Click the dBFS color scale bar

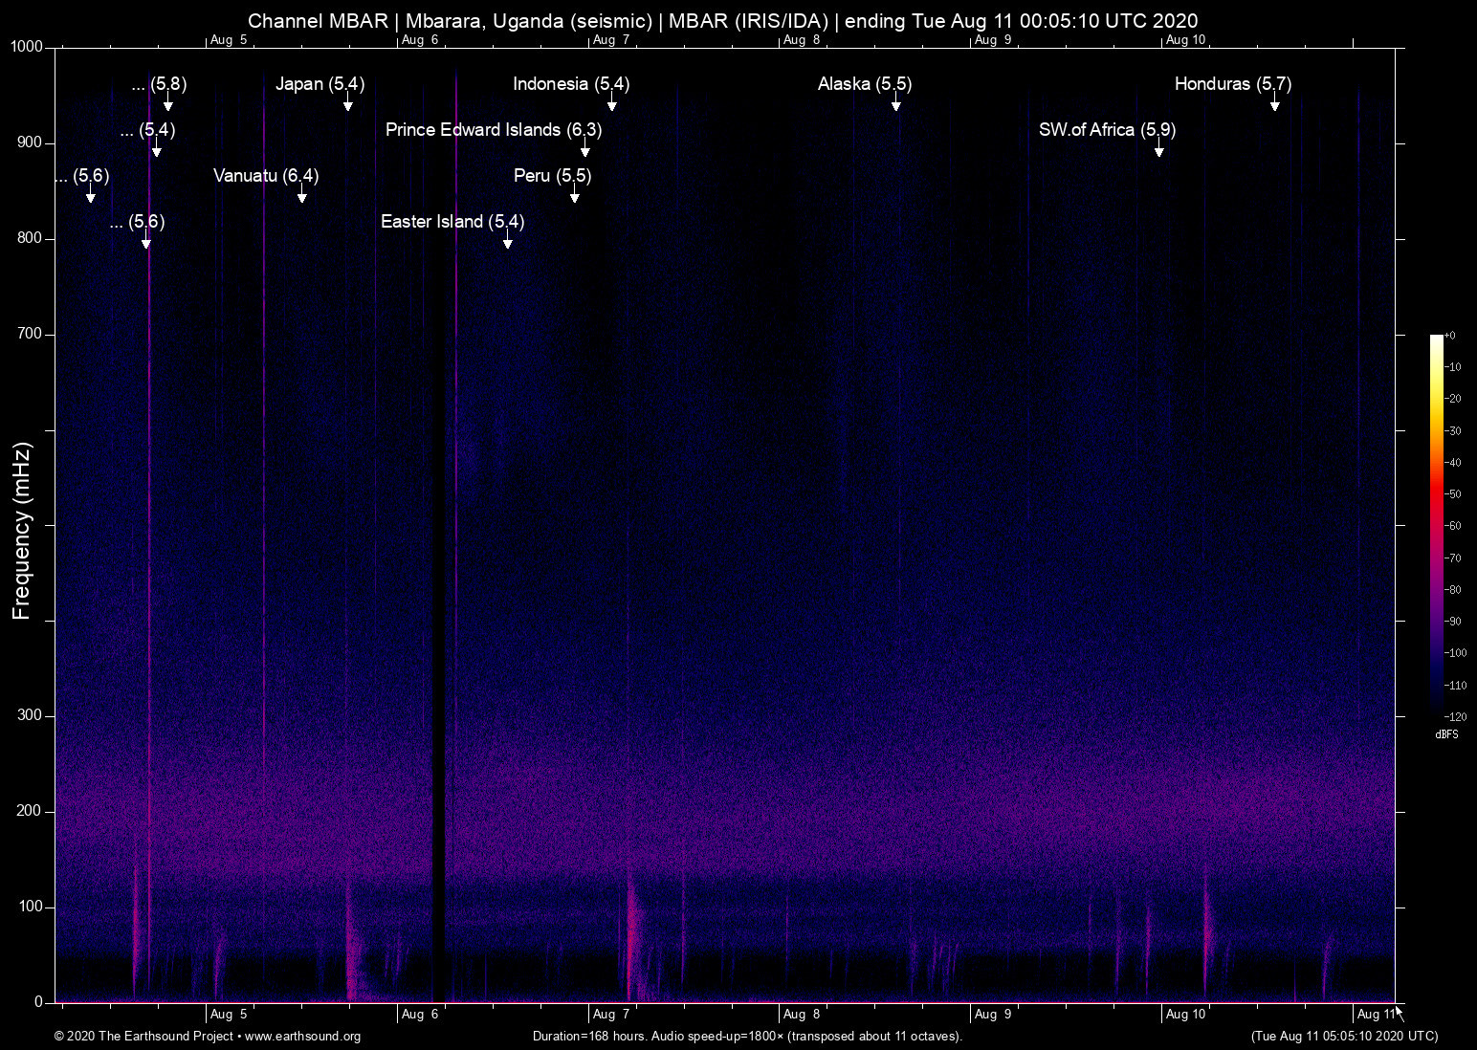click(x=1436, y=524)
